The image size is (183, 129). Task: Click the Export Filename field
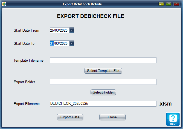click(103, 104)
